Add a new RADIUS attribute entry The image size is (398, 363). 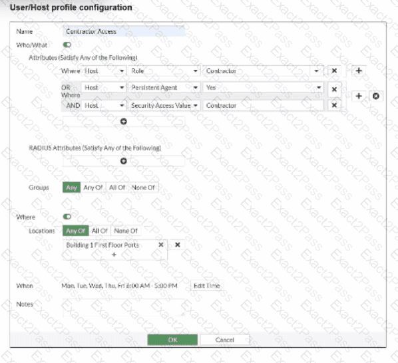124,161
